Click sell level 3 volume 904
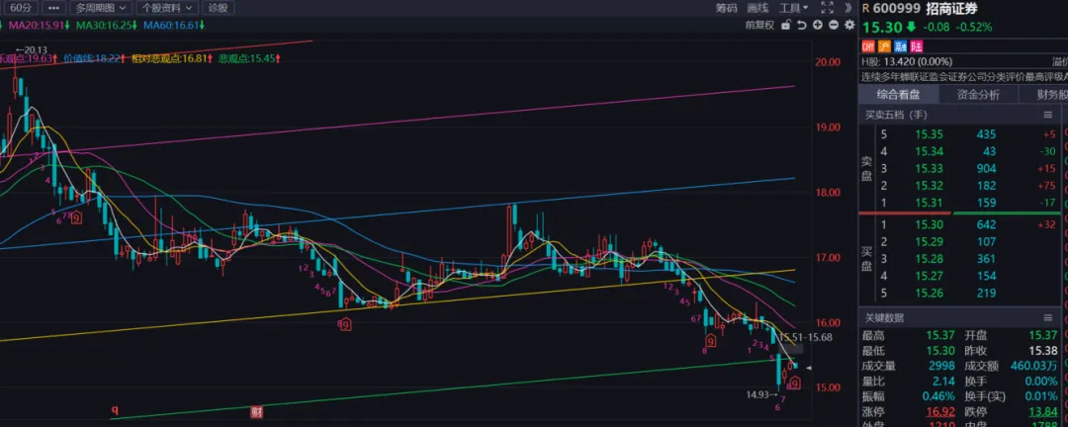This screenshot has width=1068, height=427. 985,168
